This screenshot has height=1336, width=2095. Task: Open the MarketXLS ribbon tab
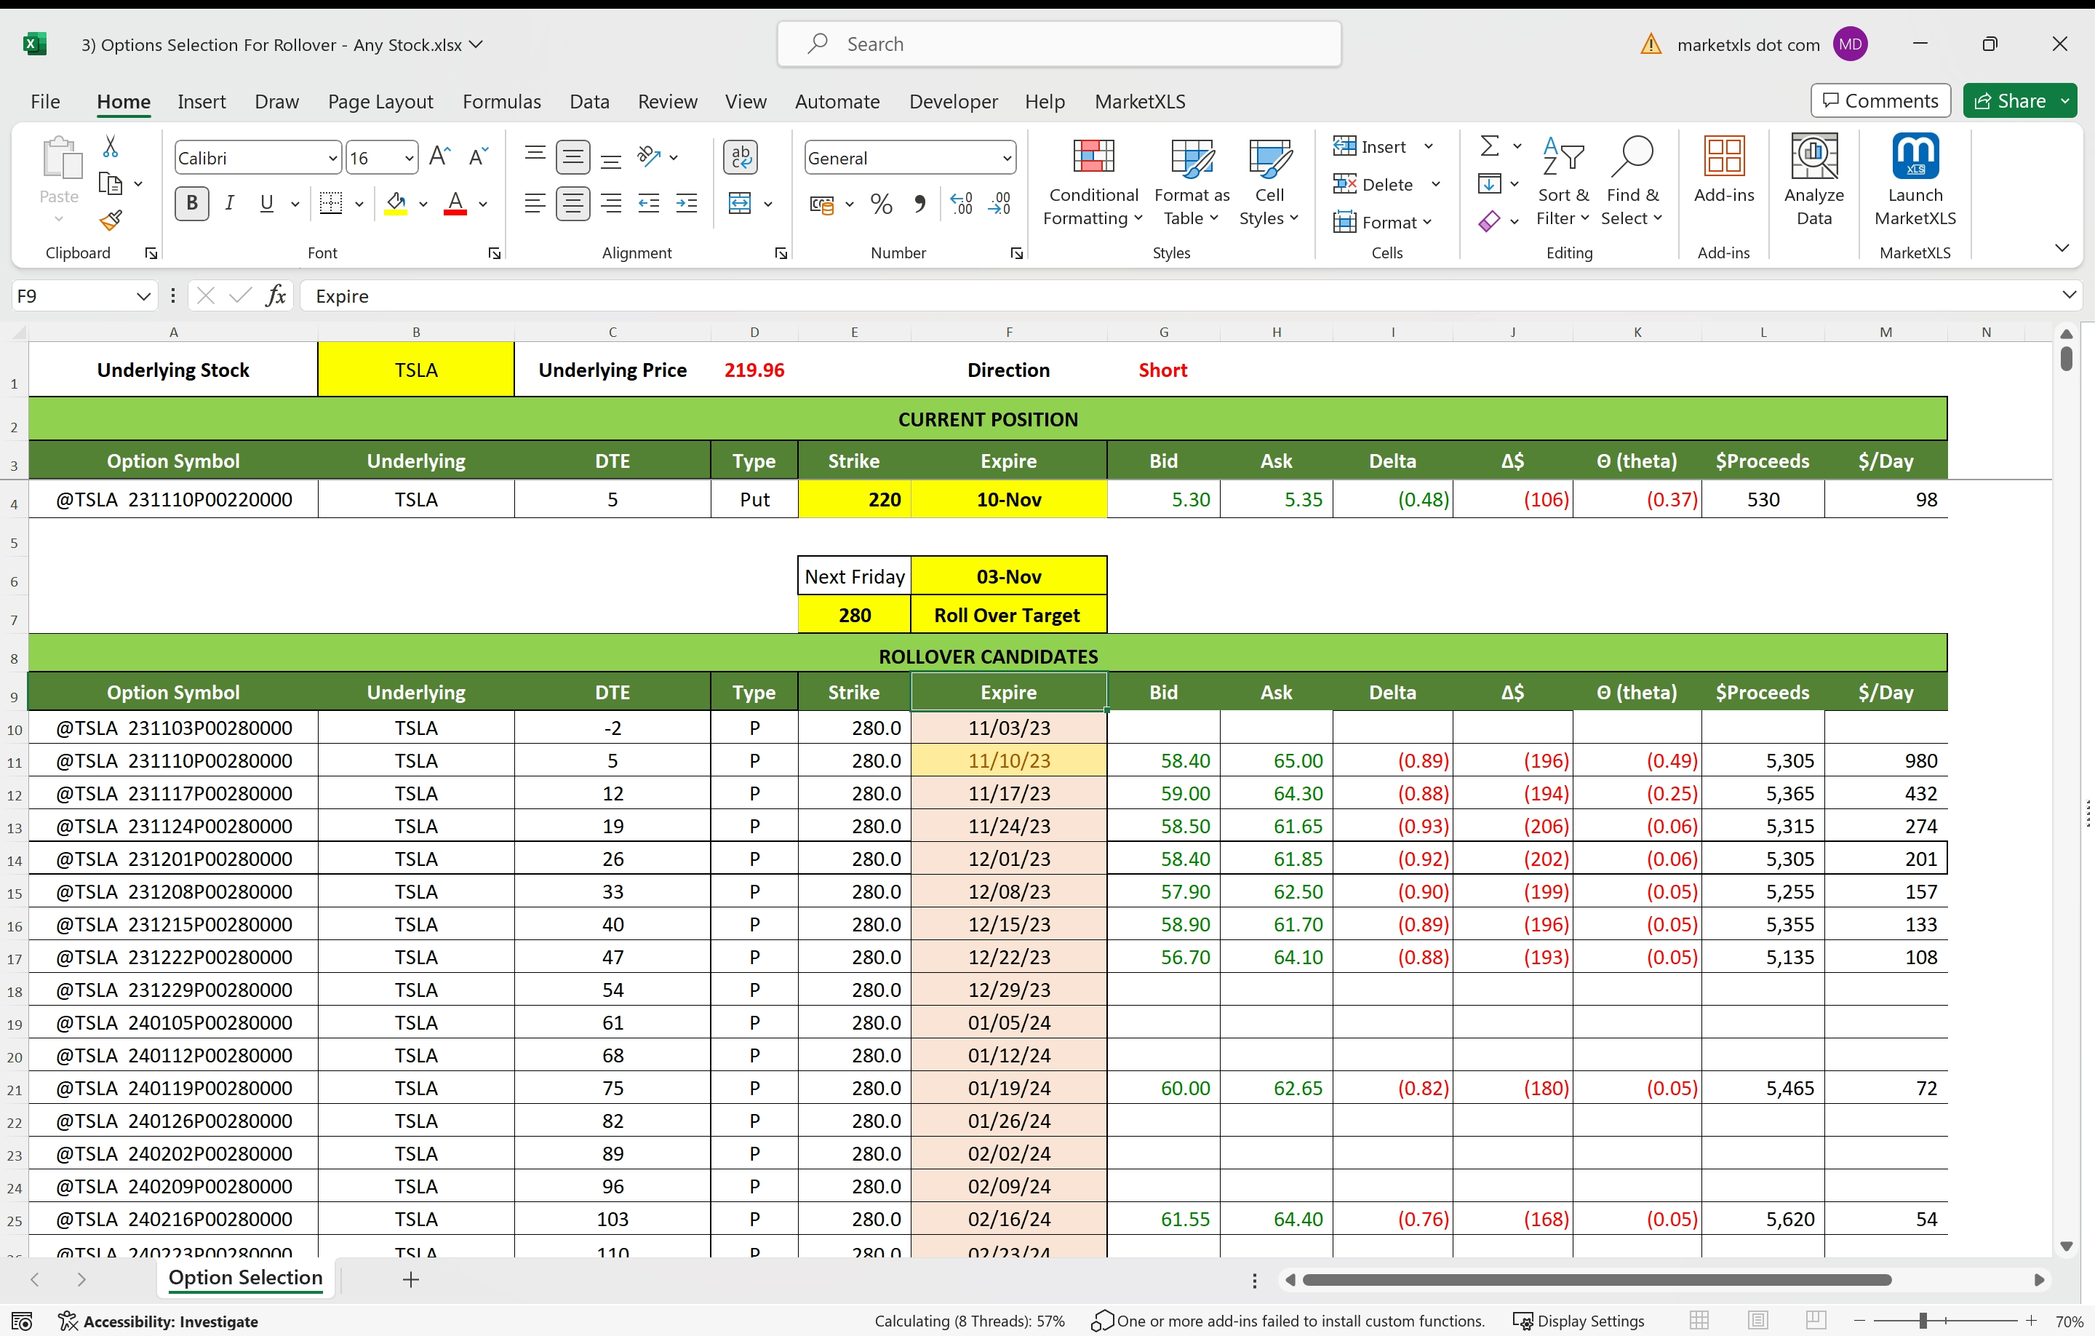tap(1140, 102)
